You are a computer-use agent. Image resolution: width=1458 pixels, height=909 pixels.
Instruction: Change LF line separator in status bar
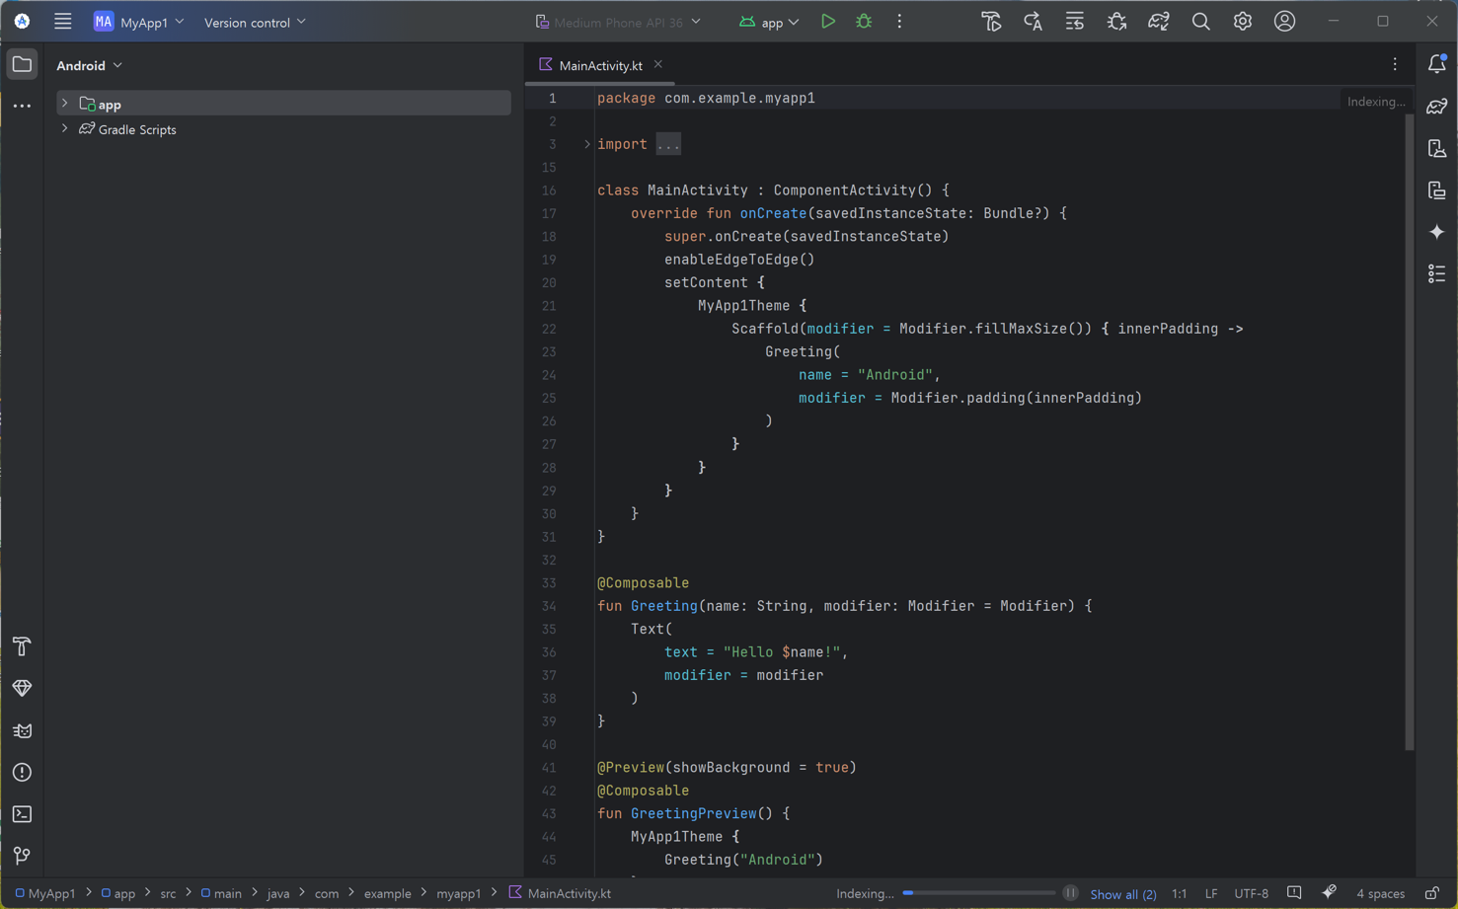[1210, 894]
